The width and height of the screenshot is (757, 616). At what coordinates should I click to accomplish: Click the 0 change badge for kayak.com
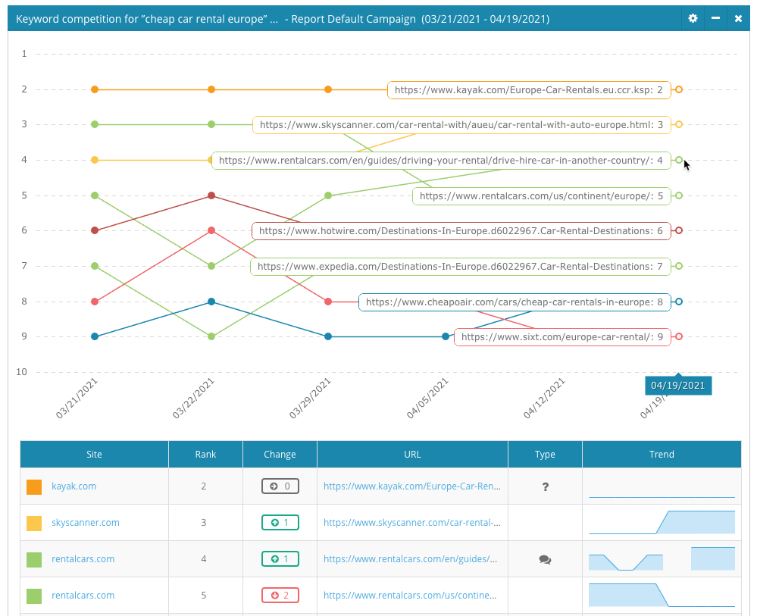(280, 486)
